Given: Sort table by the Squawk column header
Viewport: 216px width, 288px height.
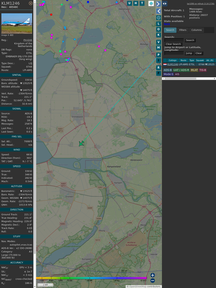Looking at the screenshot, I should click(x=200, y=60).
